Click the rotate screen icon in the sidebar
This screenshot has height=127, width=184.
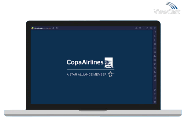(155, 72)
